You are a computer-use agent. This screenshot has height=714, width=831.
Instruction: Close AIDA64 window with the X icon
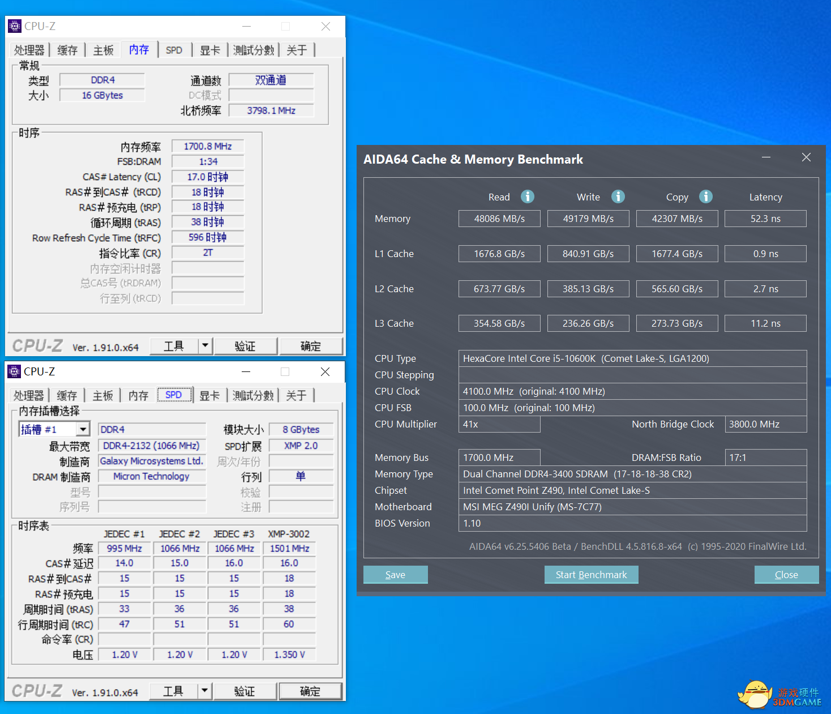[806, 157]
